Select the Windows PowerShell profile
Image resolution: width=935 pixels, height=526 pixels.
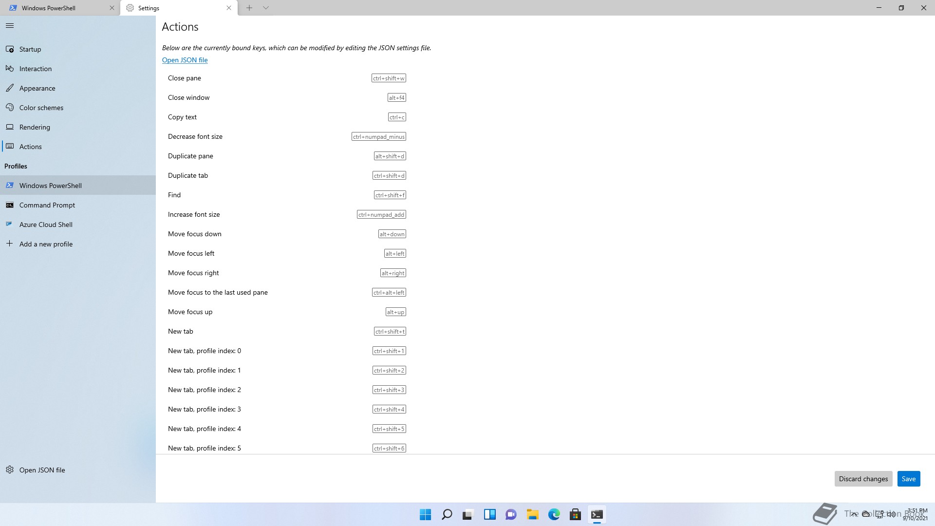(51, 186)
